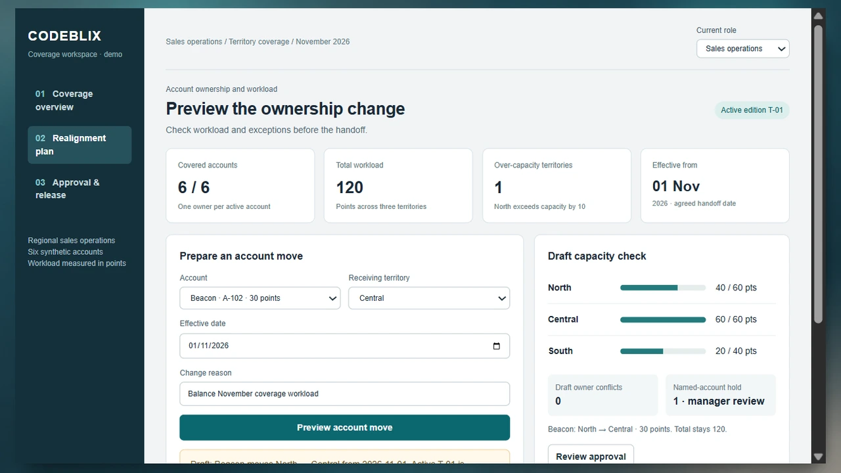Click the Central capacity progress bar
The height and width of the screenshot is (473, 841).
tap(663, 320)
